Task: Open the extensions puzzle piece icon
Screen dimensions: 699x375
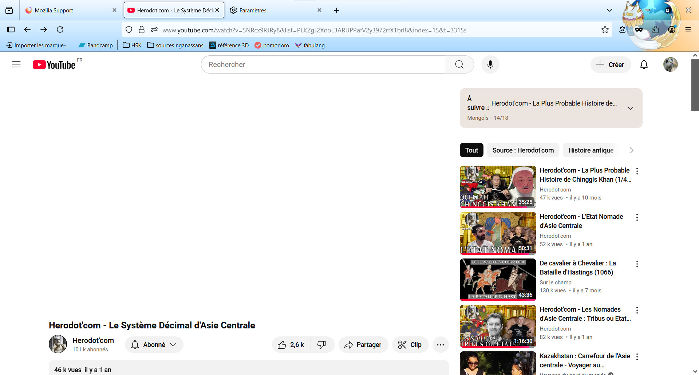Action: coord(656,29)
